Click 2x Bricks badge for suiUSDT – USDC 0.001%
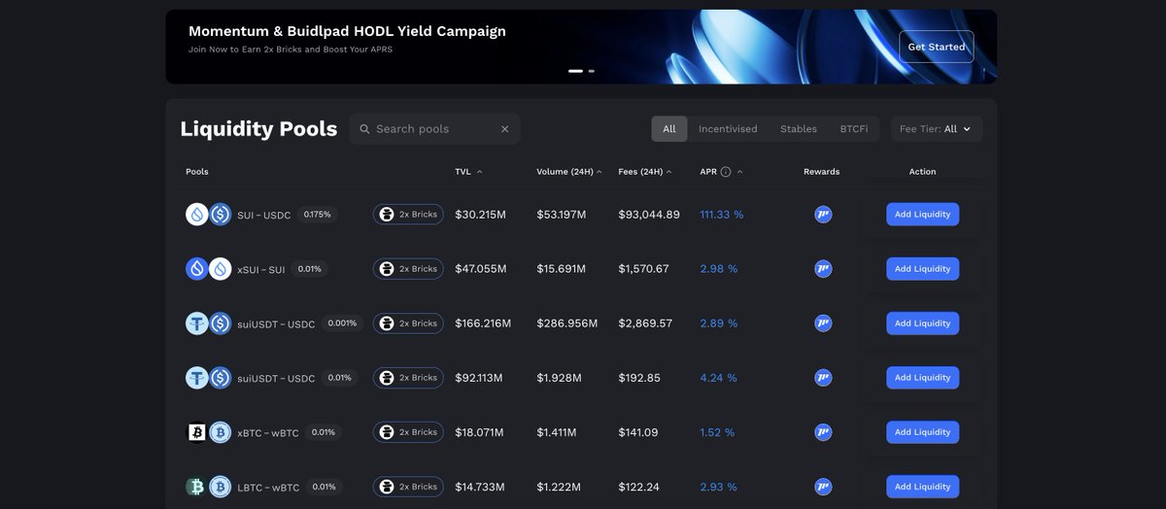Screen dimensions: 1166x509 pyautogui.click(x=408, y=323)
